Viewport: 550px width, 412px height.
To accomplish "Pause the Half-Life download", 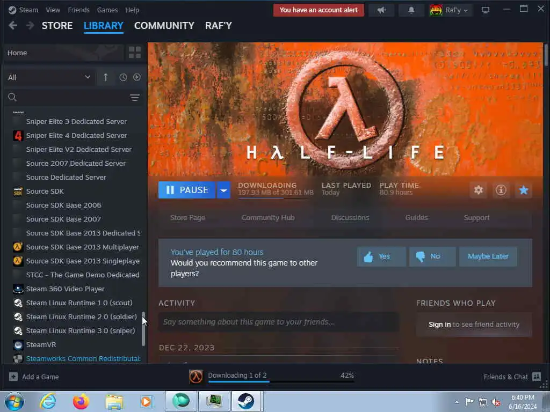I will [x=186, y=190].
